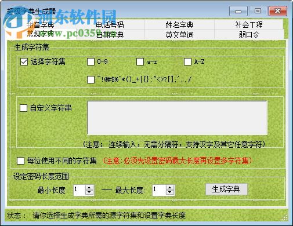Click the red 必须先设置密码最大长度 note

pyautogui.click(x=177, y=161)
